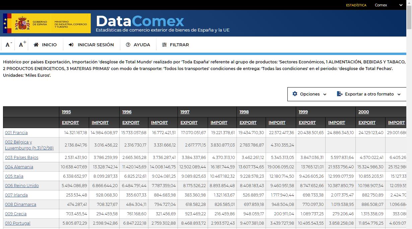Open the 006 Reino Unido link
Viewport: 412px width, 229px height.
coord(22,186)
